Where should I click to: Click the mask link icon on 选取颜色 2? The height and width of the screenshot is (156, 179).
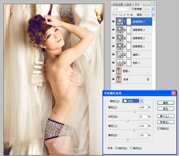125,38
